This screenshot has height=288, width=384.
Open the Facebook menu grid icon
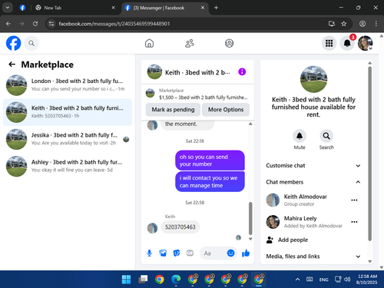click(329, 43)
